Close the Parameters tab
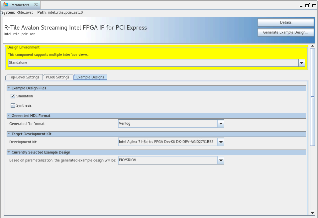The width and height of the screenshot is (318, 218). point(36,5)
